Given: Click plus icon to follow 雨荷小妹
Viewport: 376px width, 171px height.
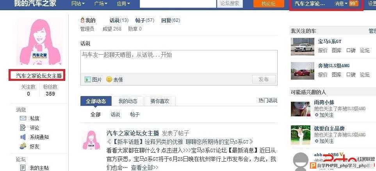Looking at the screenshot, I should 317,115.
